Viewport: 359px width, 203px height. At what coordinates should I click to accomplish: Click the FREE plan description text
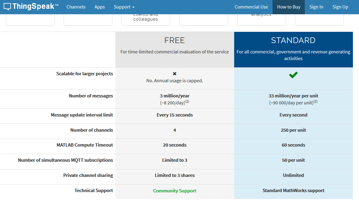click(x=175, y=52)
